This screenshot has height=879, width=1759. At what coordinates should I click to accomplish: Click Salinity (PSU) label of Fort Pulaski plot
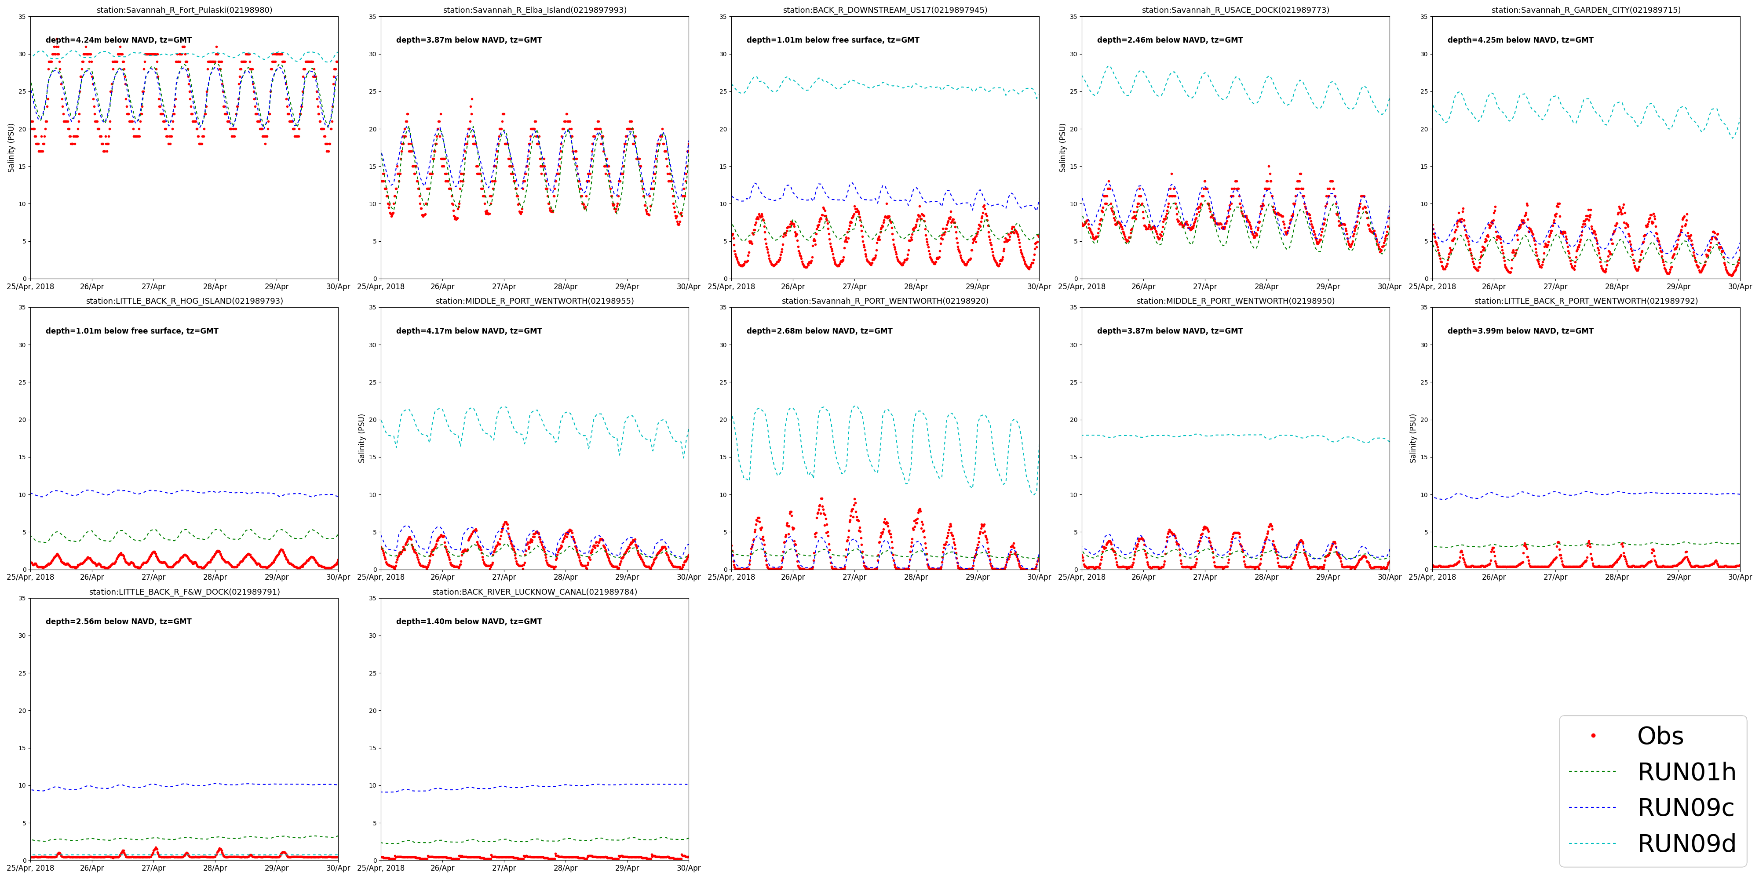point(11,147)
